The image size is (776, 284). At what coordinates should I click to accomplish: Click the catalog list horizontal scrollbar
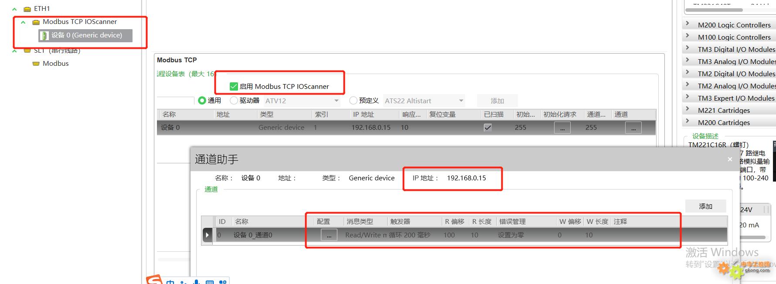[x=714, y=10]
